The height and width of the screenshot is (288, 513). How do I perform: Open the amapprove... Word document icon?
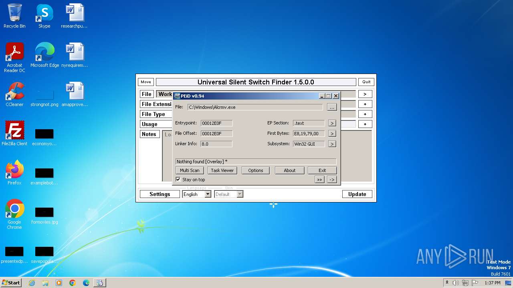tap(75, 94)
